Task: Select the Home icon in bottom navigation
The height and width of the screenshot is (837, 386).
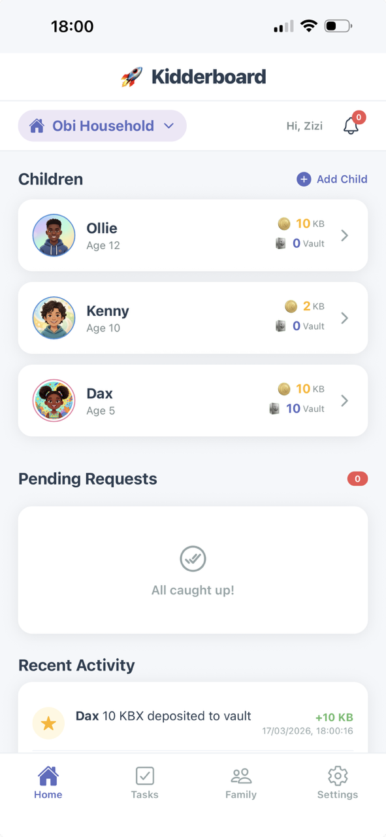Action: 48,777
